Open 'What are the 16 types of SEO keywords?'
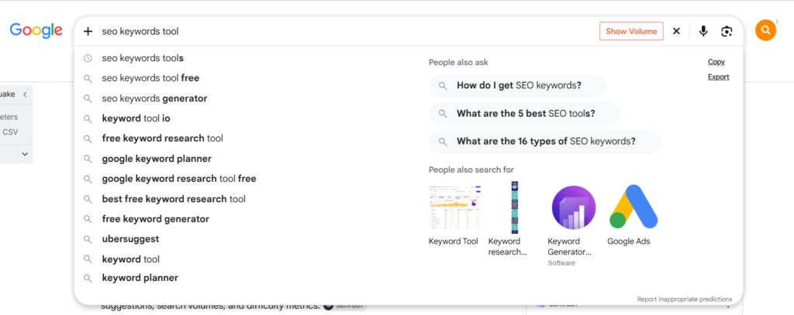Viewport: 794px width, 315px height. [545, 142]
